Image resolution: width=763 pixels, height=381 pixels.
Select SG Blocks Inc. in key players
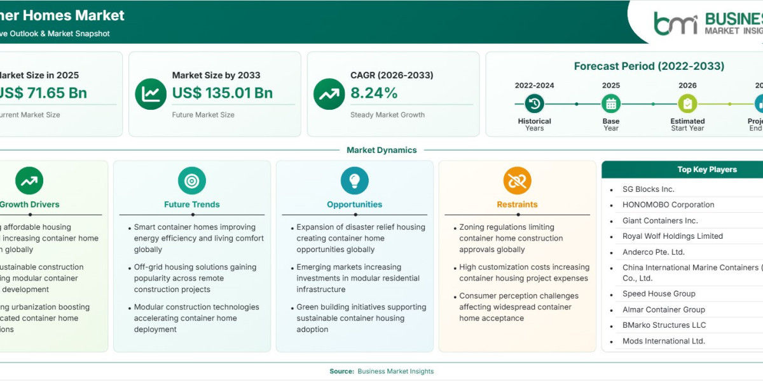click(649, 189)
